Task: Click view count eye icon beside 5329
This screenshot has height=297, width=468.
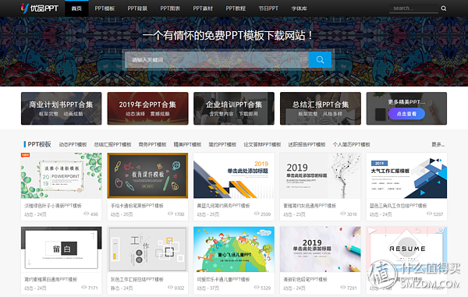Action: pyautogui.click(x=257, y=287)
